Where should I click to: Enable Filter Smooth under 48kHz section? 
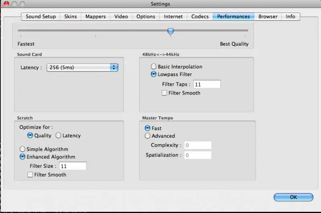point(165,93)
